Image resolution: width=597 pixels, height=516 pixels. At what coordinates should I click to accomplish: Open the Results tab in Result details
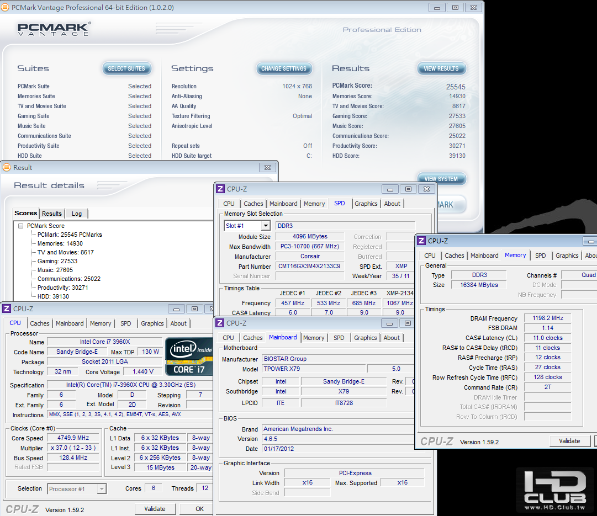52,214
